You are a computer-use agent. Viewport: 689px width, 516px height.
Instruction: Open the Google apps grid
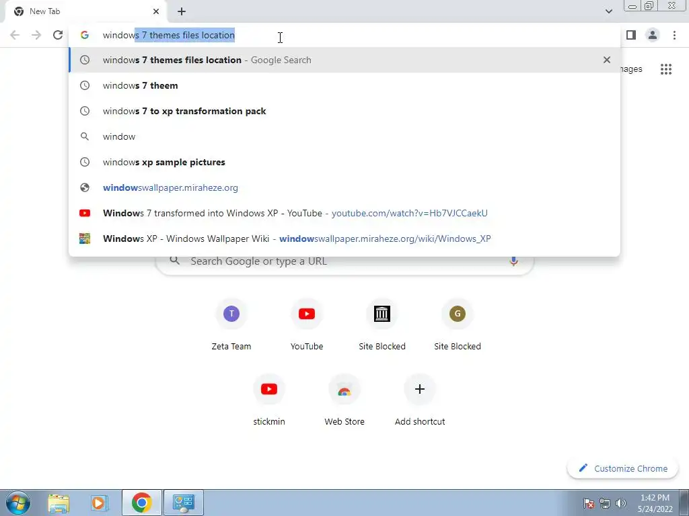pyautogui.click(x=665, y=69)
